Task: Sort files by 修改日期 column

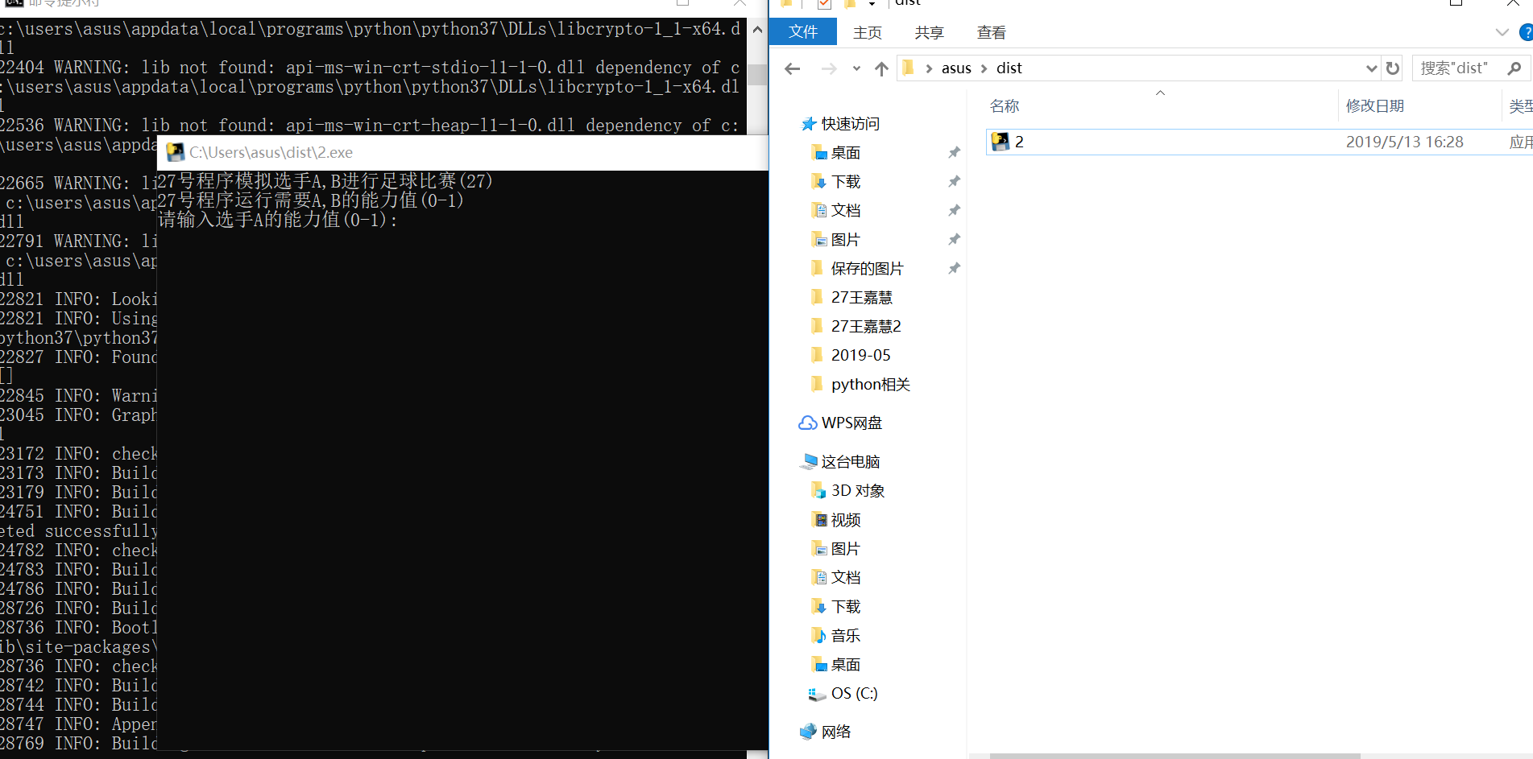Action: 1375,106
